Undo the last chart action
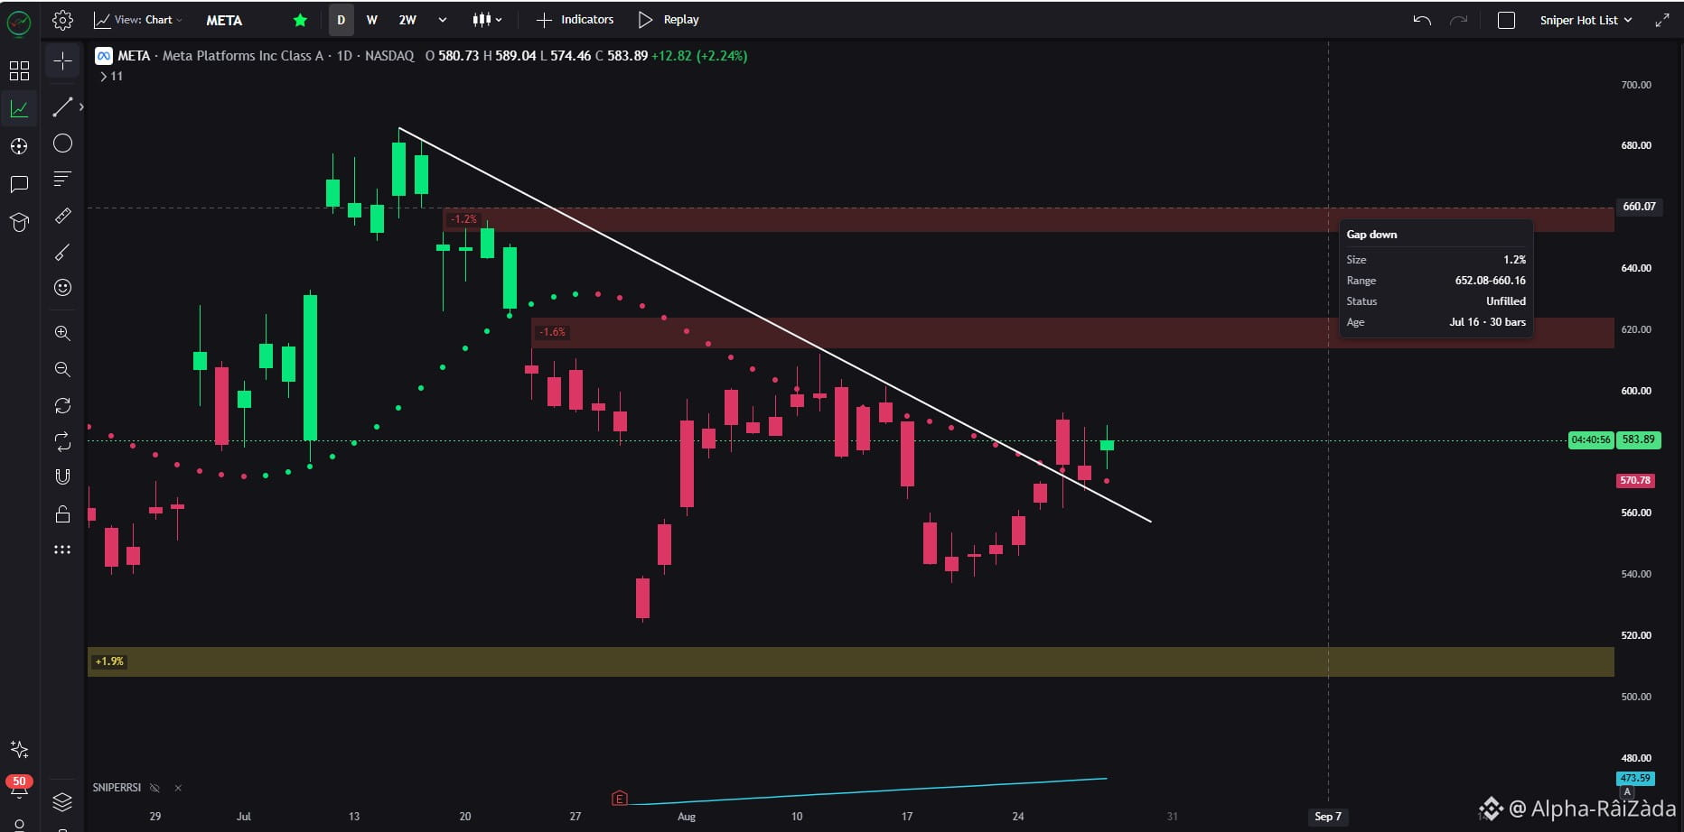 (1422, 20)
